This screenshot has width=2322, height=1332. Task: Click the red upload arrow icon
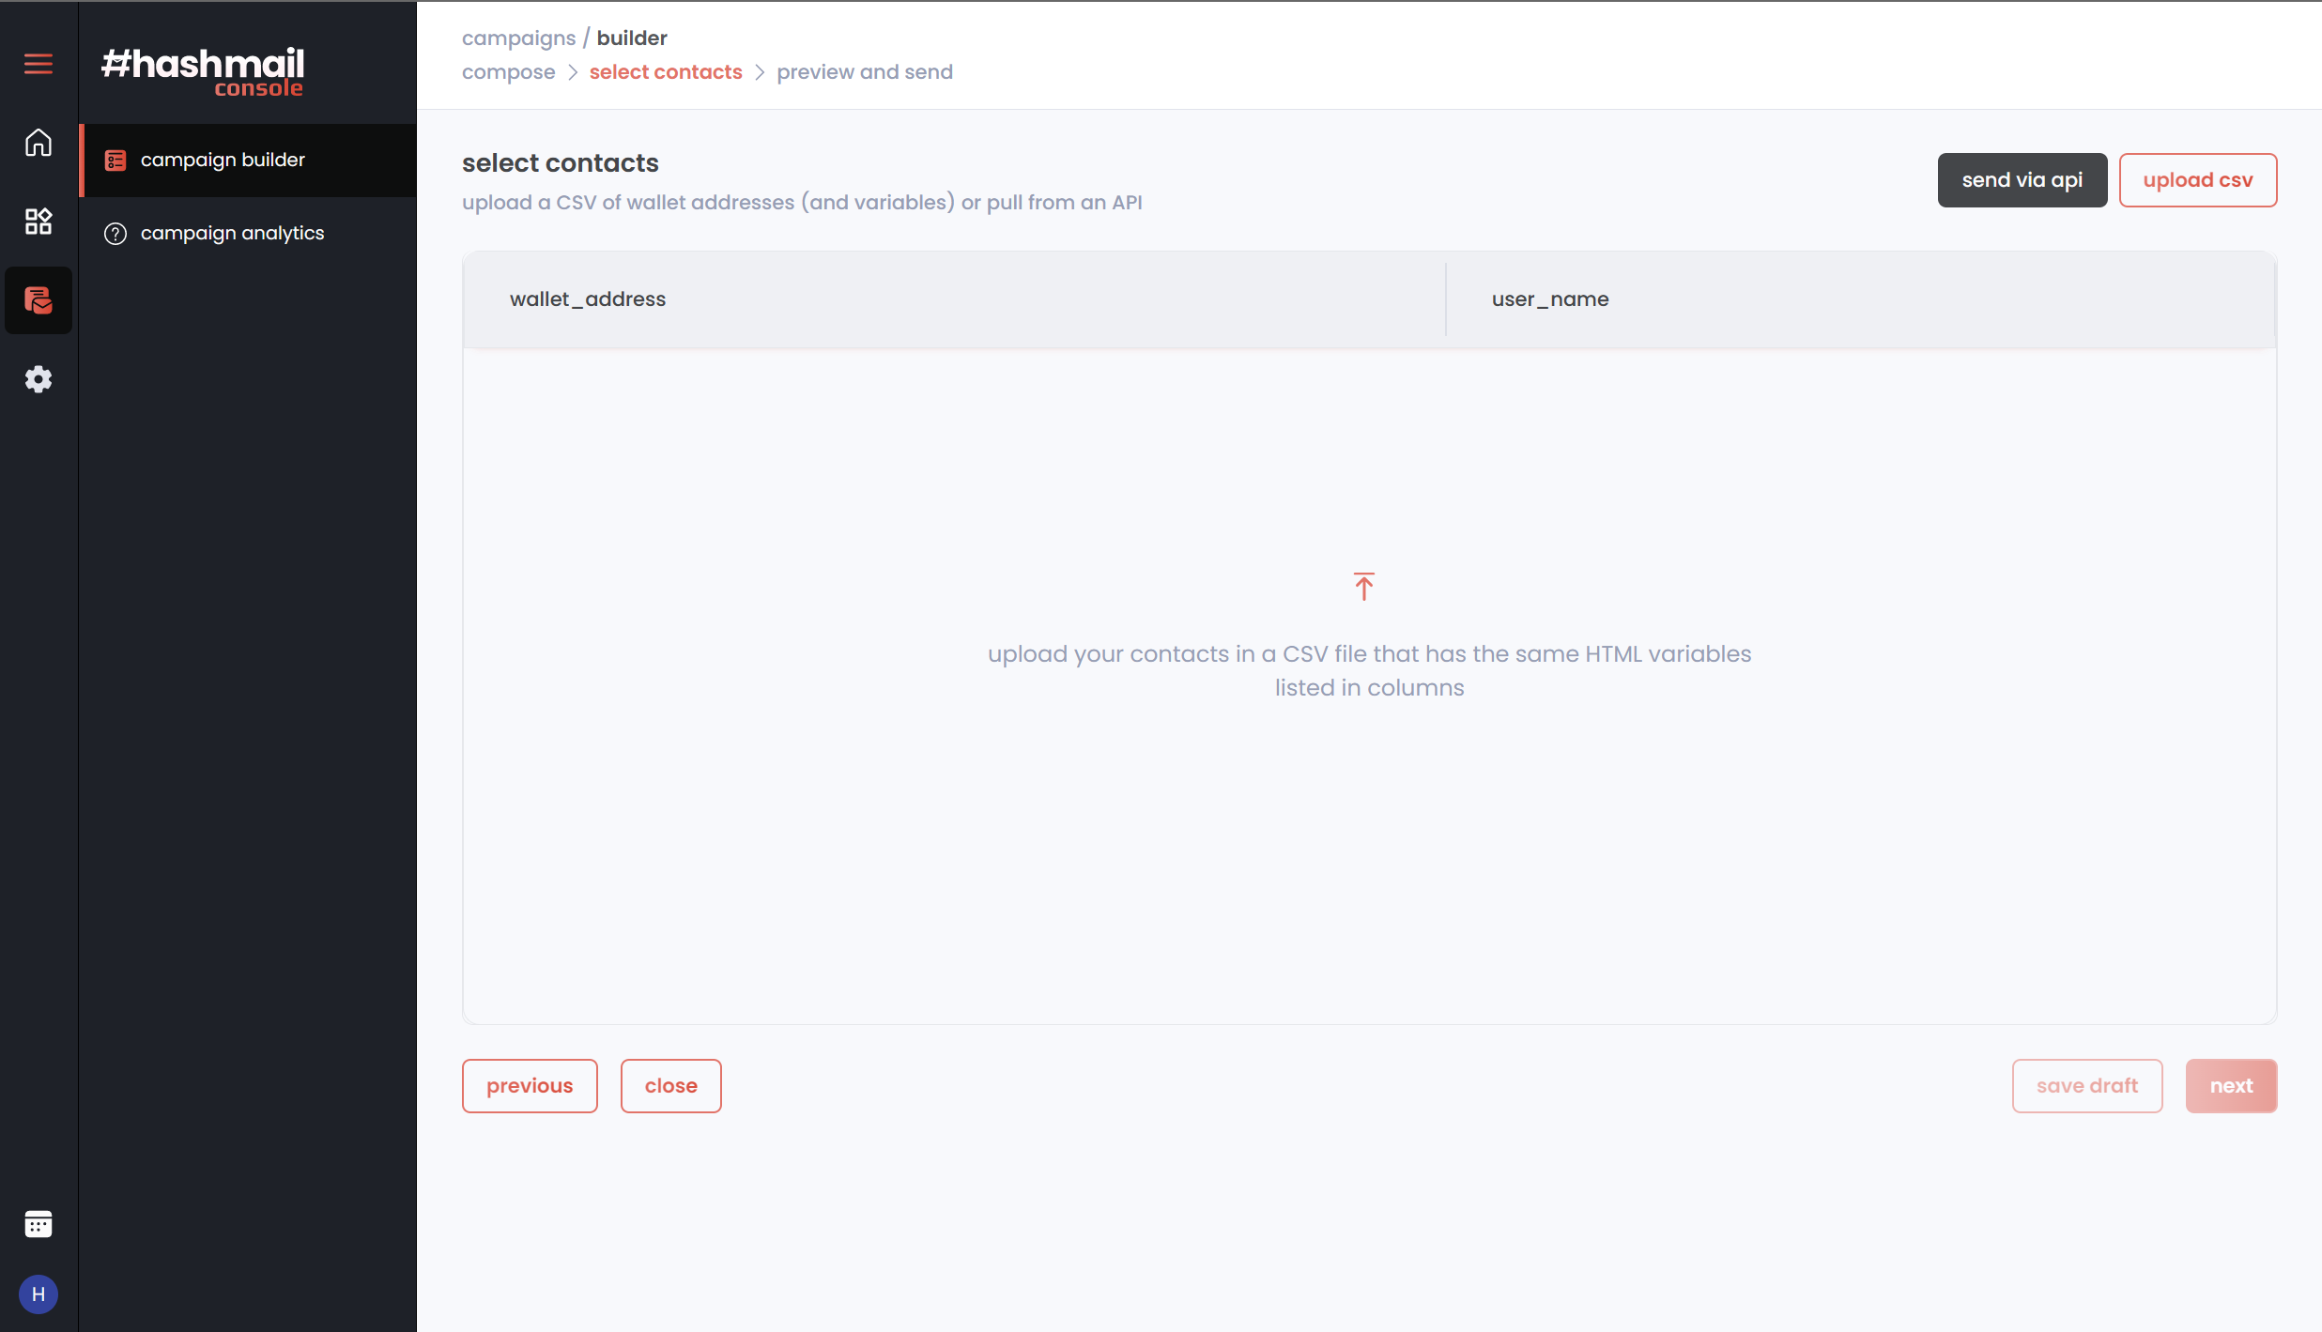[x=1364, y=587]
